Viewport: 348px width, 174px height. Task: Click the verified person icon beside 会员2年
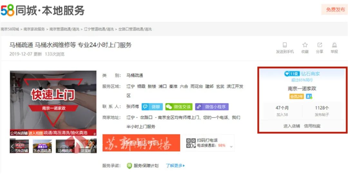point(309,96)
